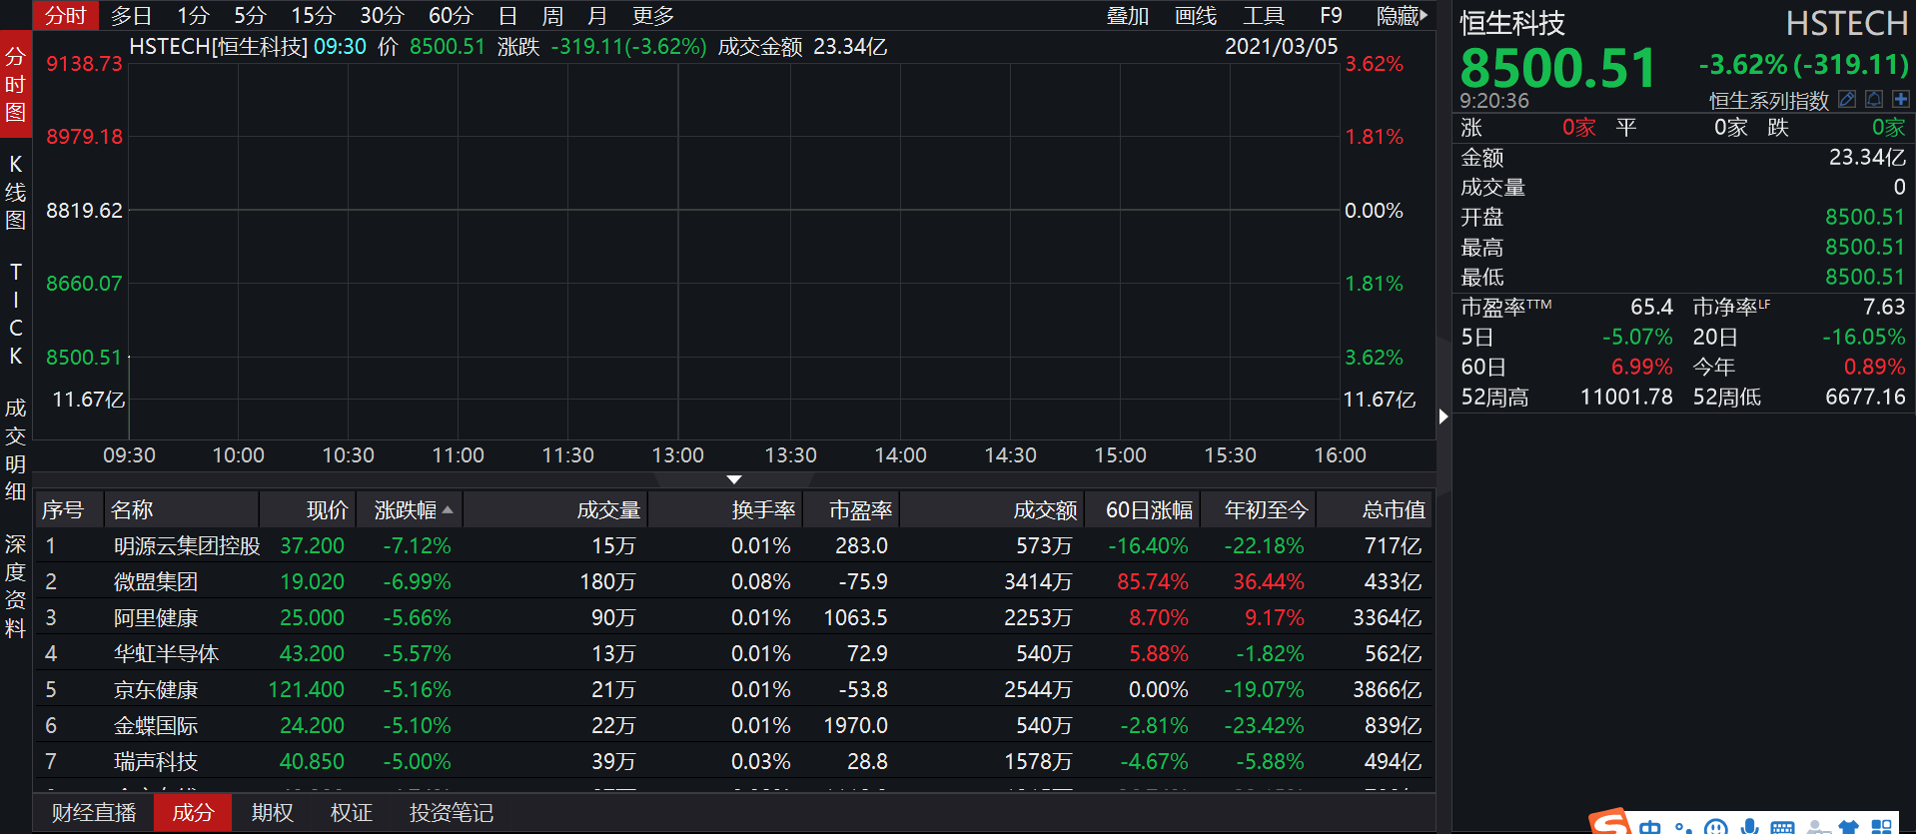Toggle Chinese input mode 中 in Sogou bar
This screenshot has width=1916, height=834.
pyautogui.click(x=1649, y=826)
